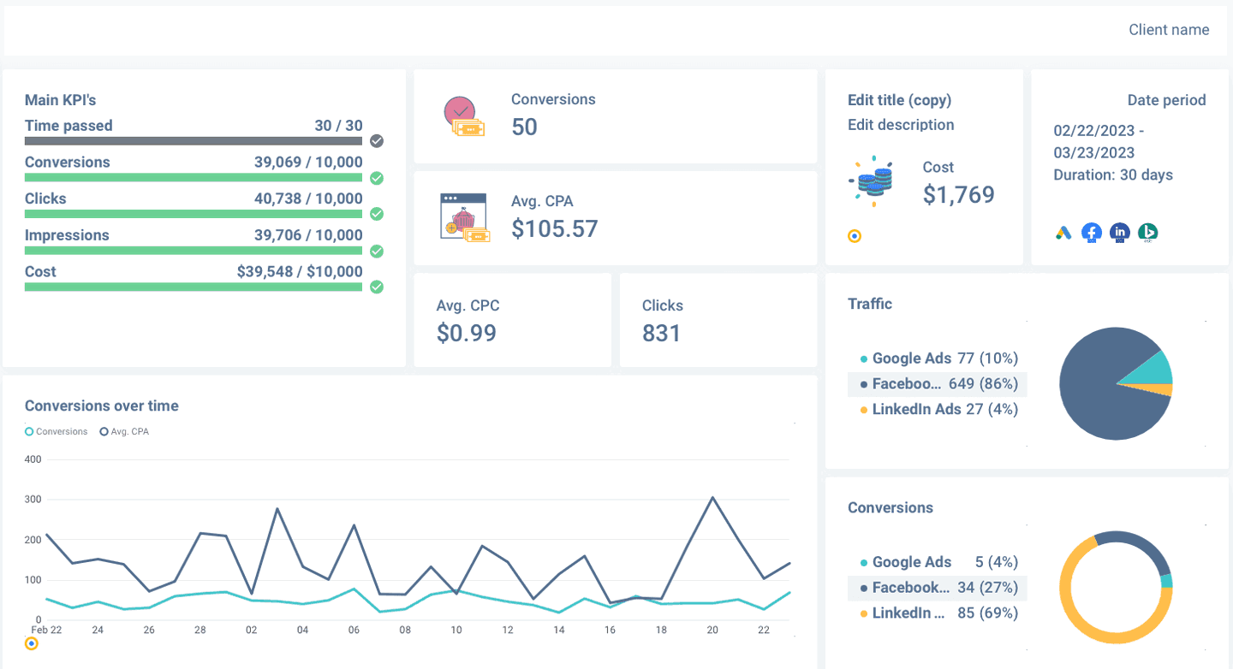Select the radio button under the Cost widget

pos(854,235)
